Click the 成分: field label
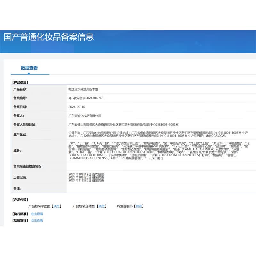This screenshot has height=256, width=256. [17, 151]
